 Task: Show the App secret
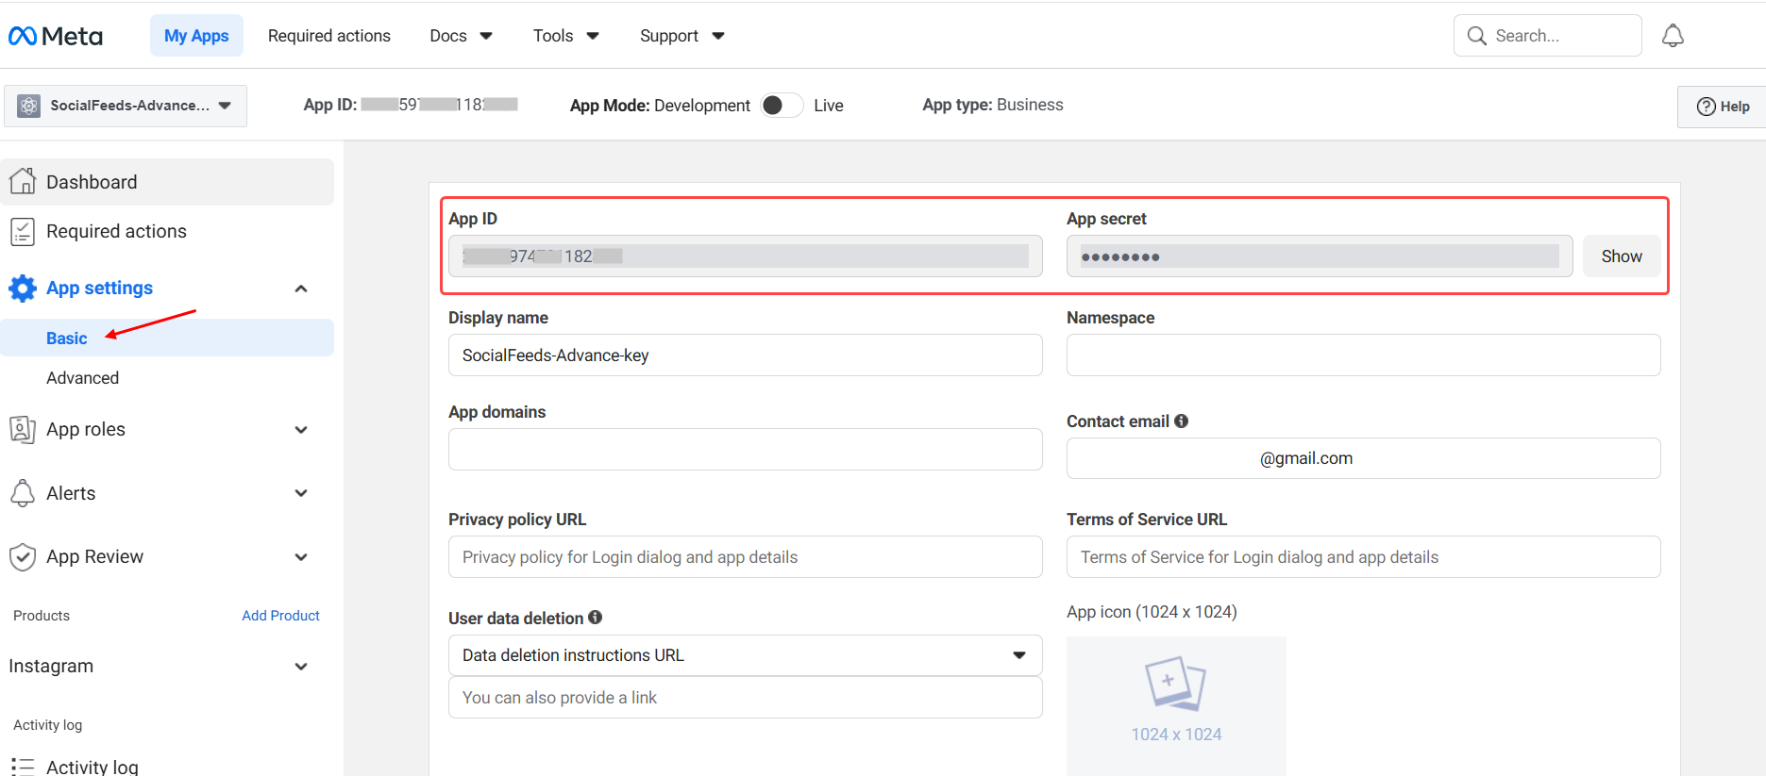click(x=1621, y=256)
